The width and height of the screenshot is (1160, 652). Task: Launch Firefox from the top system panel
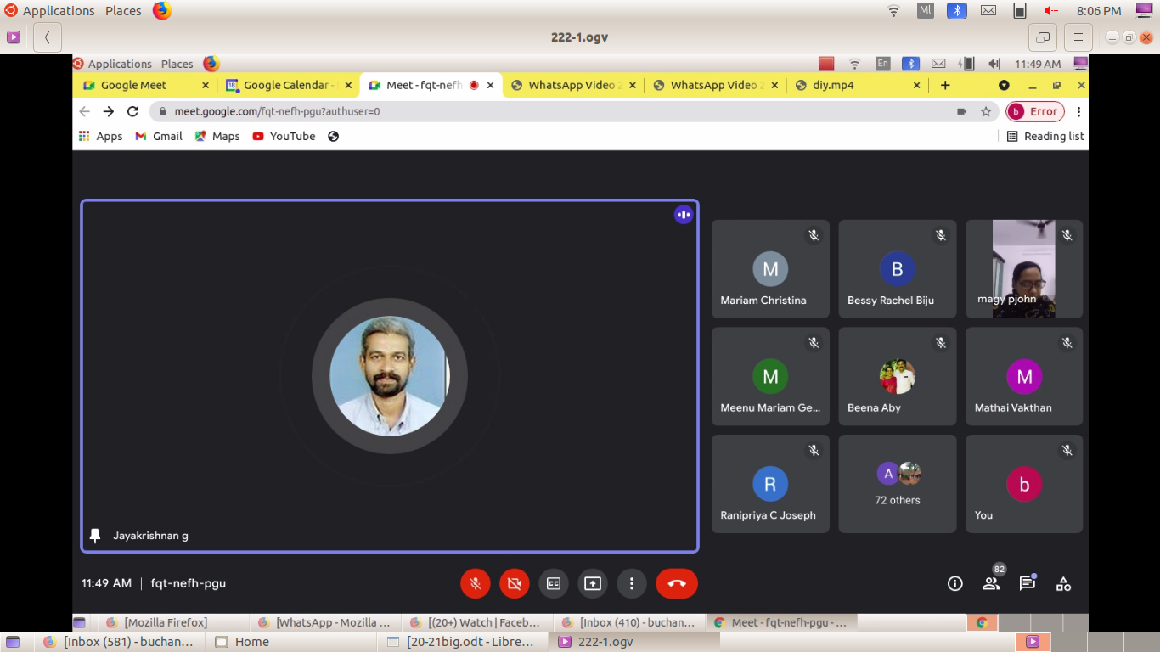click(x=161, y=10)
